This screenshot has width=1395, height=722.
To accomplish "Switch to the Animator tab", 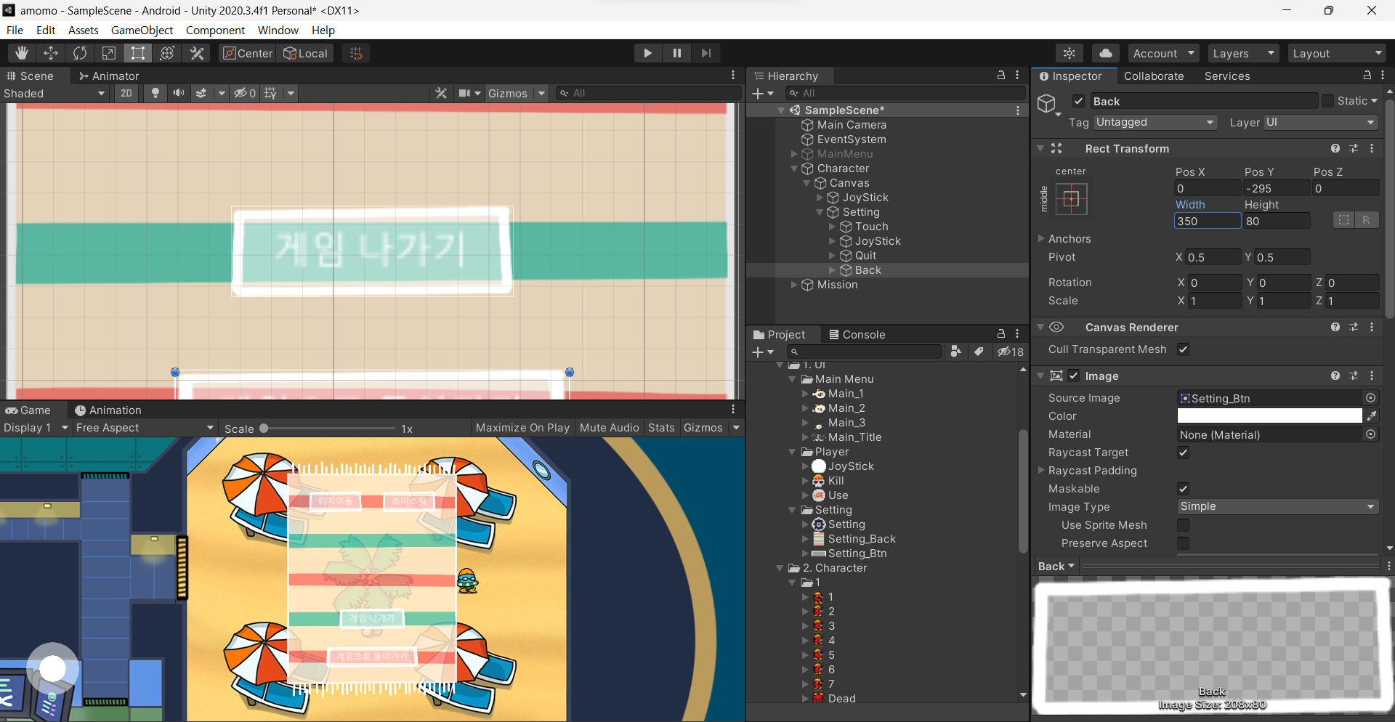I will pos(108,76).
